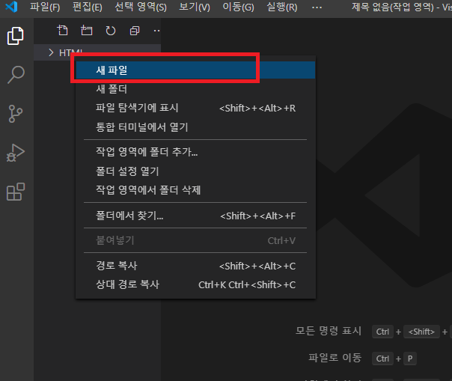Select 새 파일 in context menu
Image resolution: width=452 pixels, height=381 pixels.
coord(195,70)
